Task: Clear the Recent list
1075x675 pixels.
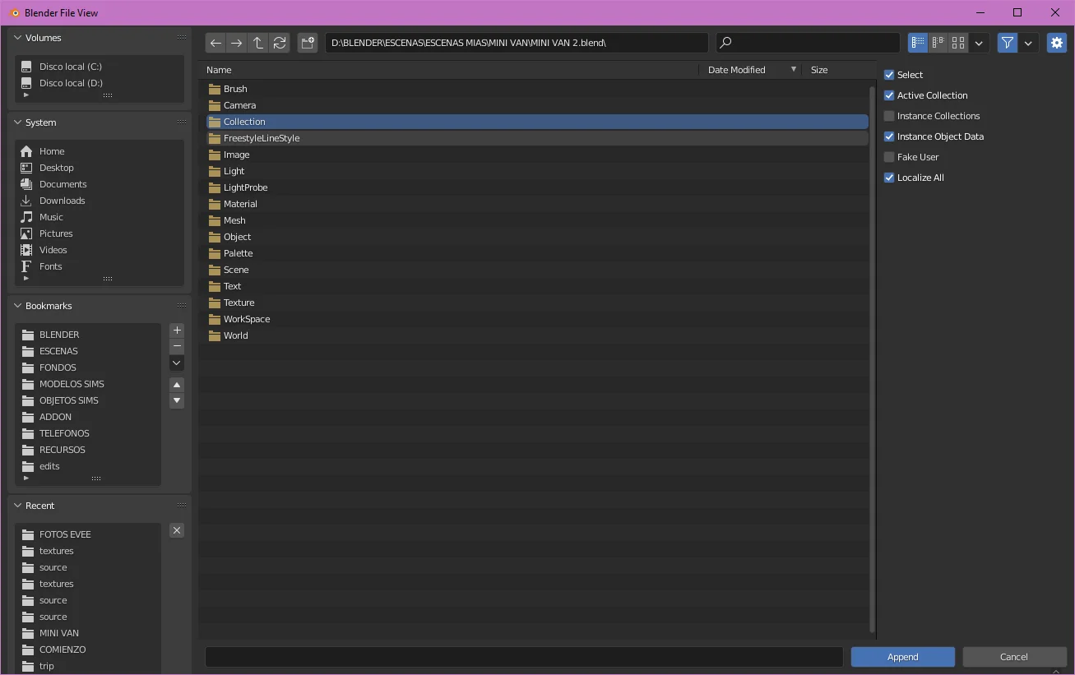Action: click(177, 530)
